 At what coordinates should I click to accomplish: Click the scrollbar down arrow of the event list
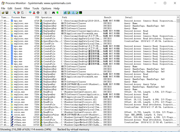point(178,125)
